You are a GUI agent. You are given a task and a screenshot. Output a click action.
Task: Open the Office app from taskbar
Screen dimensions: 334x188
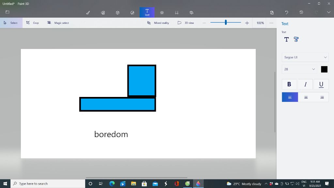177,183
